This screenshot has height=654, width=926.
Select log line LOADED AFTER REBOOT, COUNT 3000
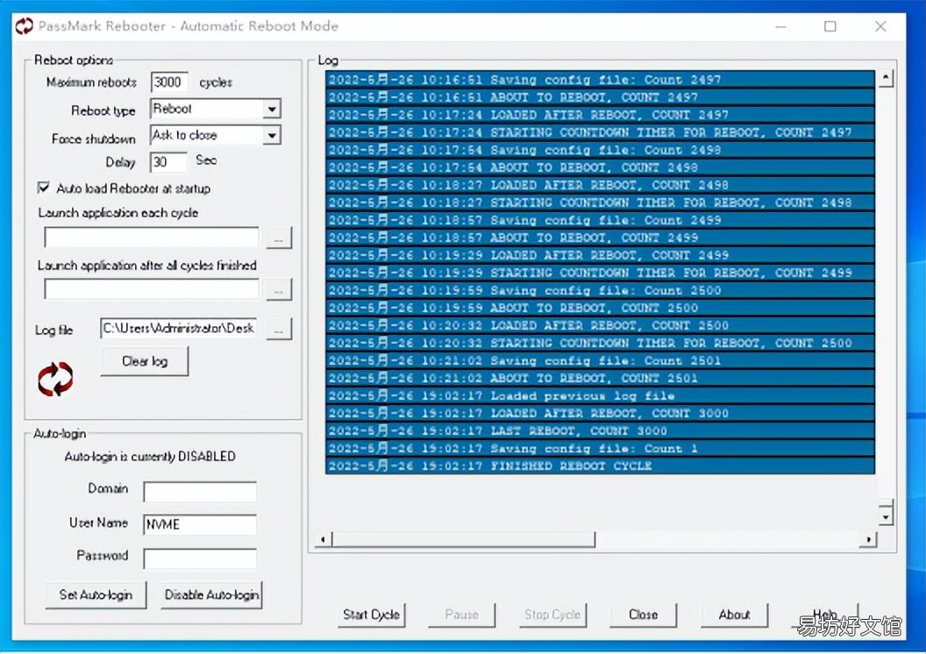(600, 413)
